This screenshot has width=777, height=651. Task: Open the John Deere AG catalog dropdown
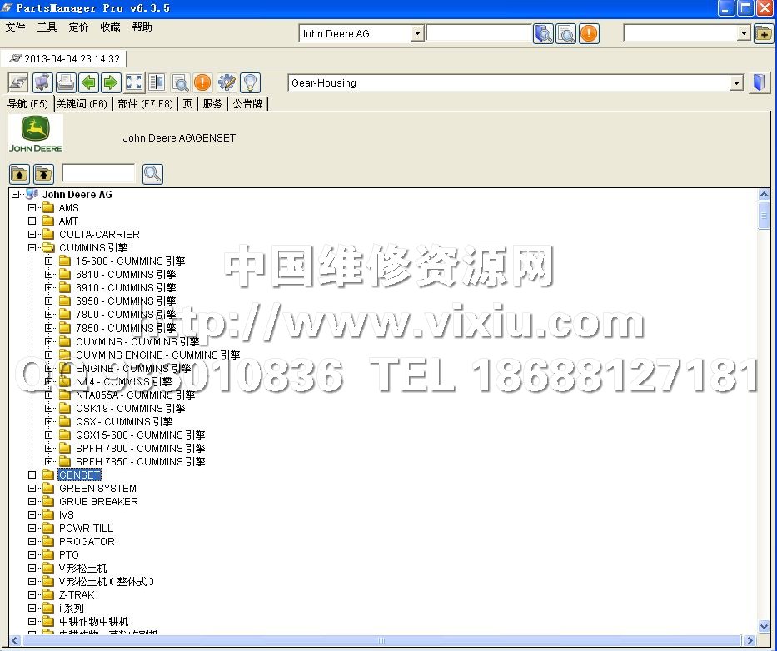pos(417,34)
